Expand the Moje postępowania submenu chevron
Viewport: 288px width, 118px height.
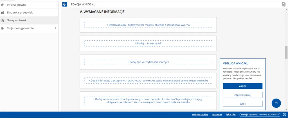tap(55, 28)
